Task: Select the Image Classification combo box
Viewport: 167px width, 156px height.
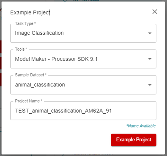Action: (83, 33)
